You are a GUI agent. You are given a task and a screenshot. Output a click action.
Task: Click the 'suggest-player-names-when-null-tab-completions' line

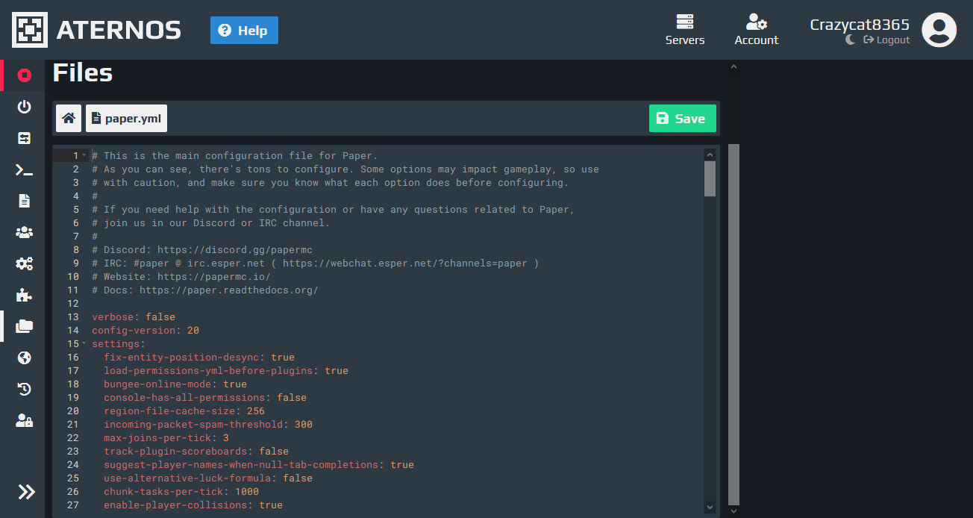(259, 464)
